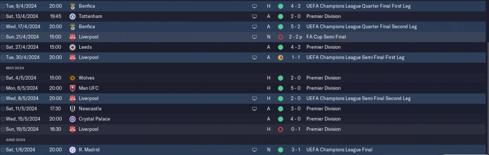Click the Wolves club badge
The height and width of the screenshot is (155, 489).
[x=73, y=78]
